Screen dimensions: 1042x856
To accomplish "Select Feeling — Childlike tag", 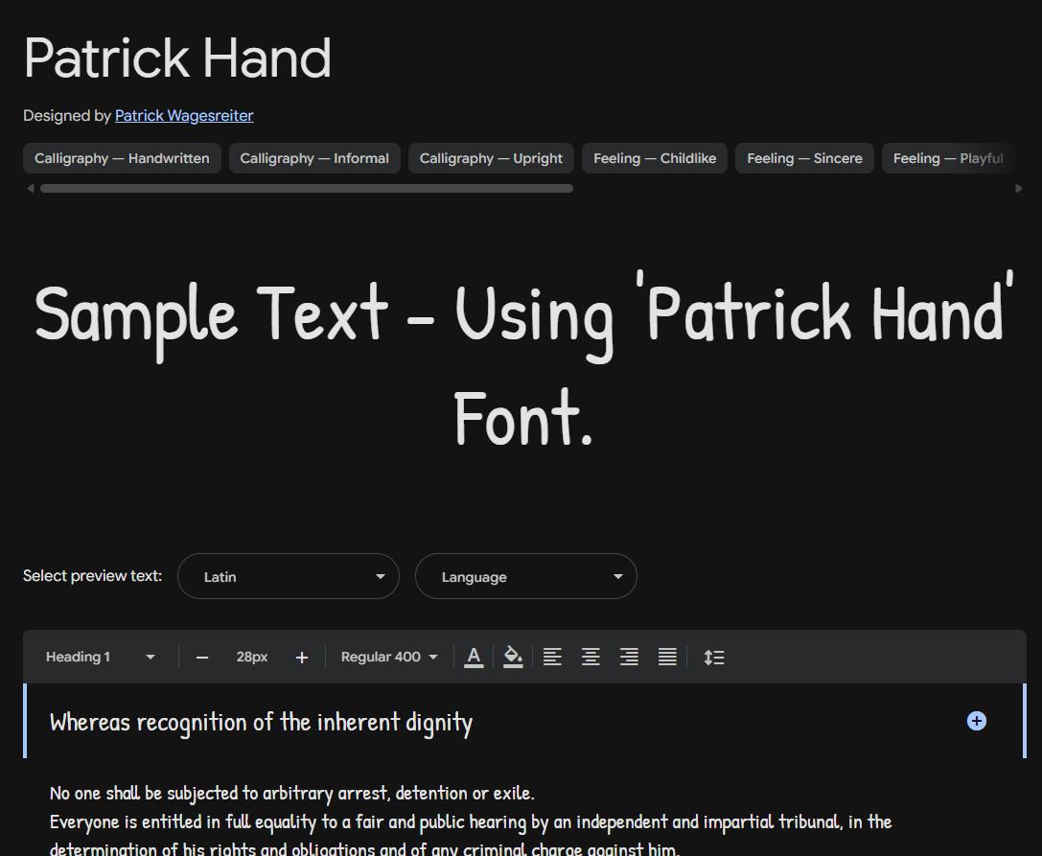I will (655, 158).
